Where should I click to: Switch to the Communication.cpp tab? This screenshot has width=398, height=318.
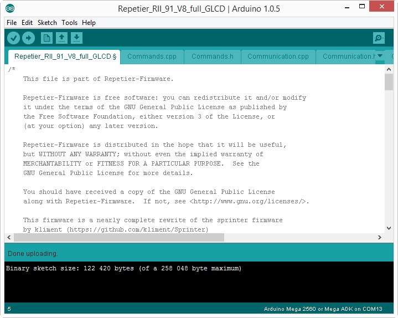[278, 57]
